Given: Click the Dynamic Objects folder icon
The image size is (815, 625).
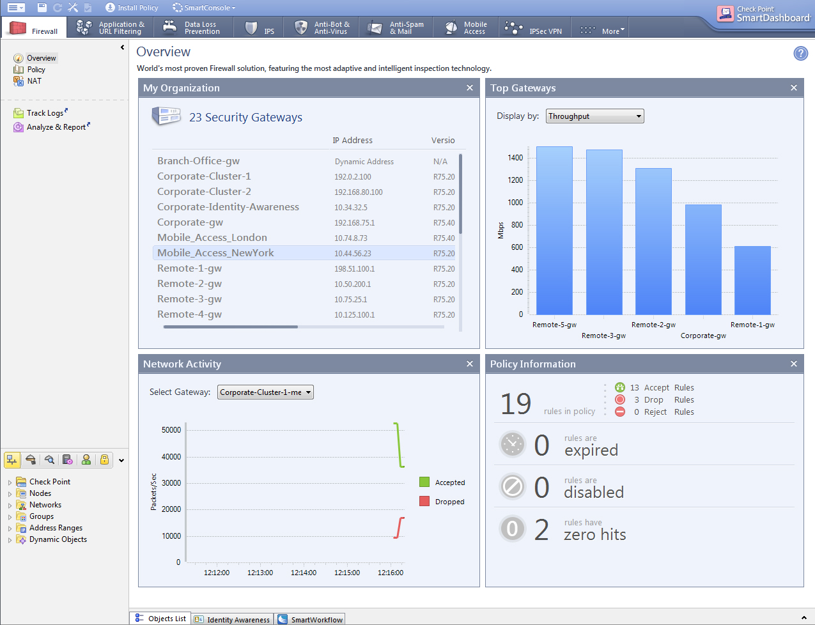Looking at the screenshot, I should click(21, 539).
